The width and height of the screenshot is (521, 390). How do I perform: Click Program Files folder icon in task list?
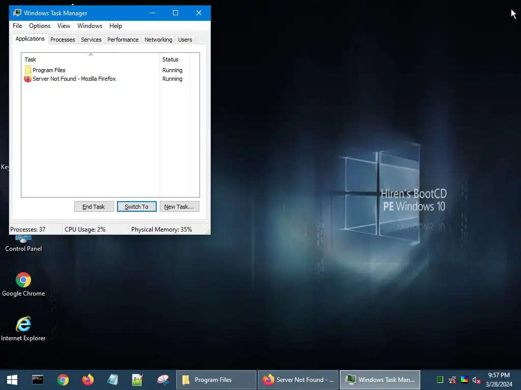pyautogui.click(x=28, y=70)
